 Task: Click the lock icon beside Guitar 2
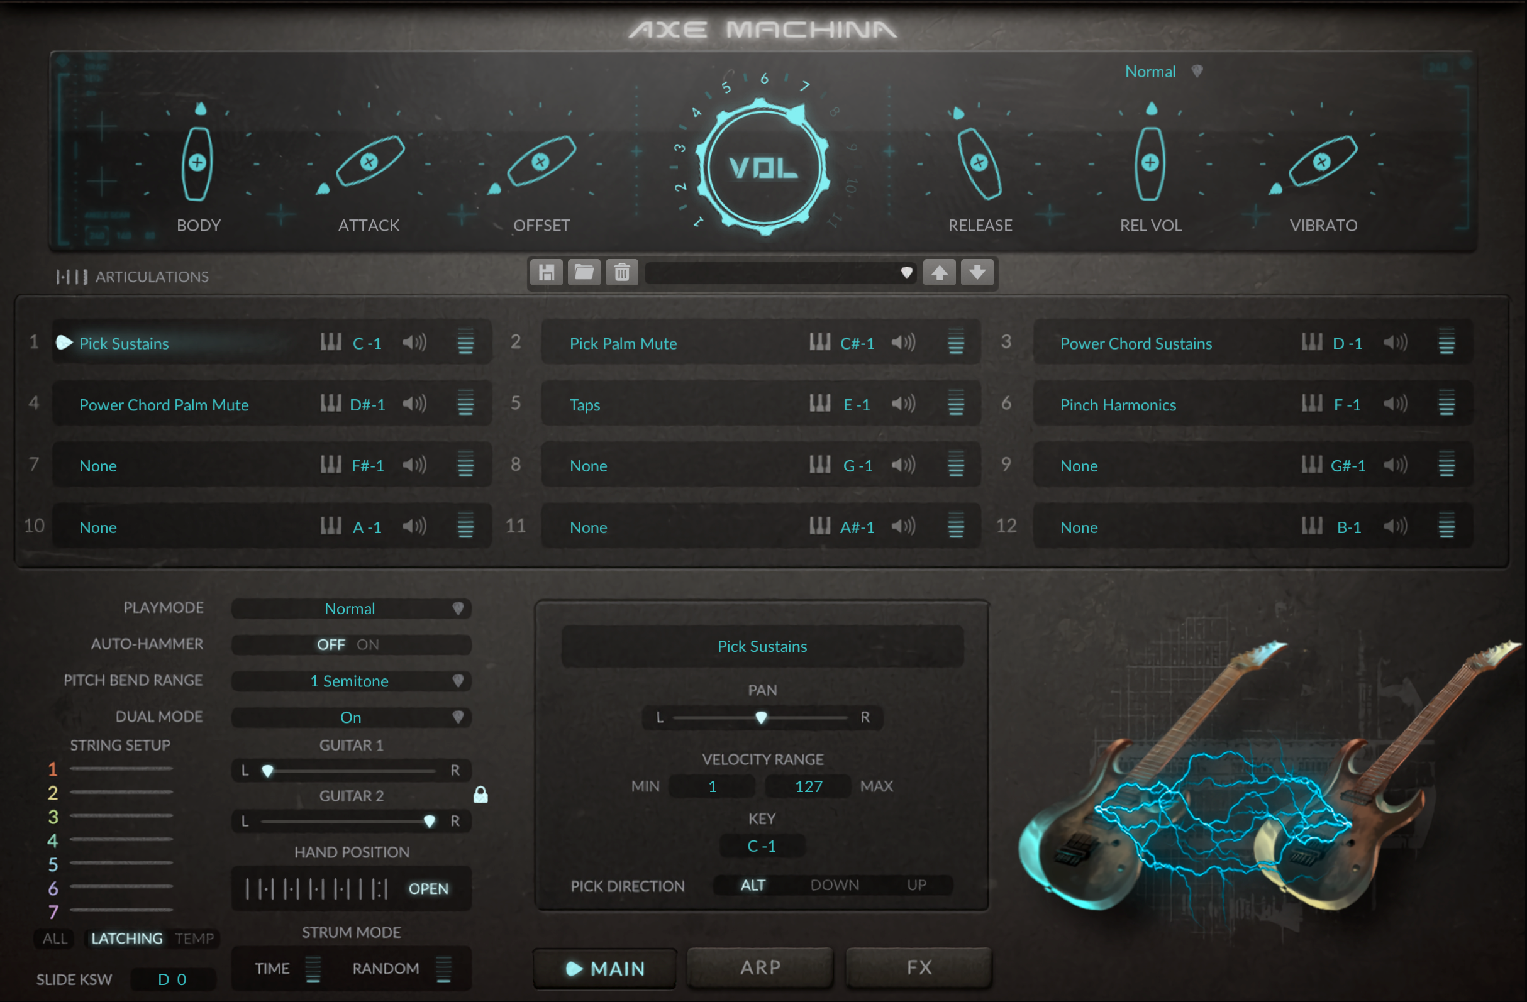480,795
